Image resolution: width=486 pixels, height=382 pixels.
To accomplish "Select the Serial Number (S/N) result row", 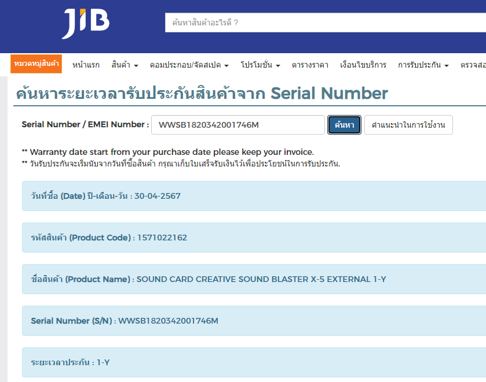I will coord(254,321).
